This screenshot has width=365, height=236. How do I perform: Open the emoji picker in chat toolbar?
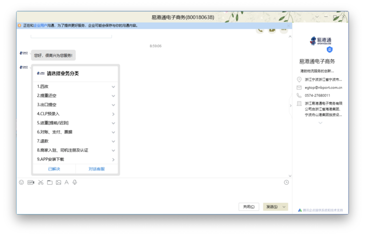pyautogui.click(x=21, y=182)
